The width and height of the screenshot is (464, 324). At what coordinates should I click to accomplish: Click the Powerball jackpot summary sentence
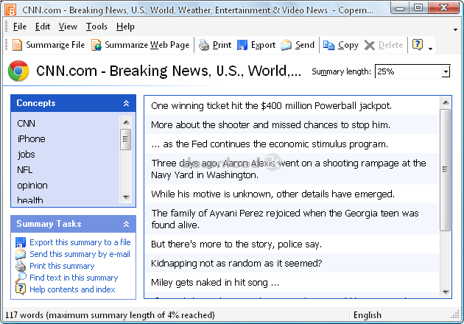pyautogui.click(x=271, y=105)
